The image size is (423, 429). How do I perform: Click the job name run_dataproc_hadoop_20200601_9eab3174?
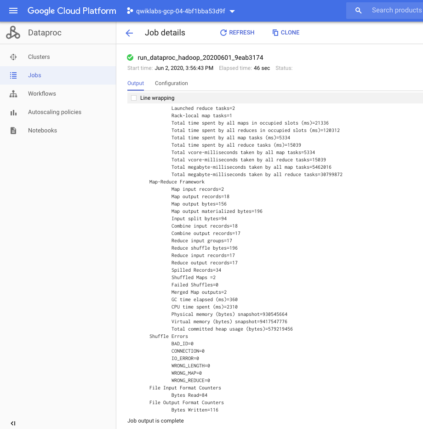click(200, 58)
